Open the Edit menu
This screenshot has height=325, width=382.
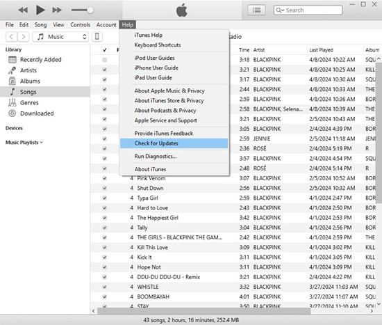coord(24,24)
